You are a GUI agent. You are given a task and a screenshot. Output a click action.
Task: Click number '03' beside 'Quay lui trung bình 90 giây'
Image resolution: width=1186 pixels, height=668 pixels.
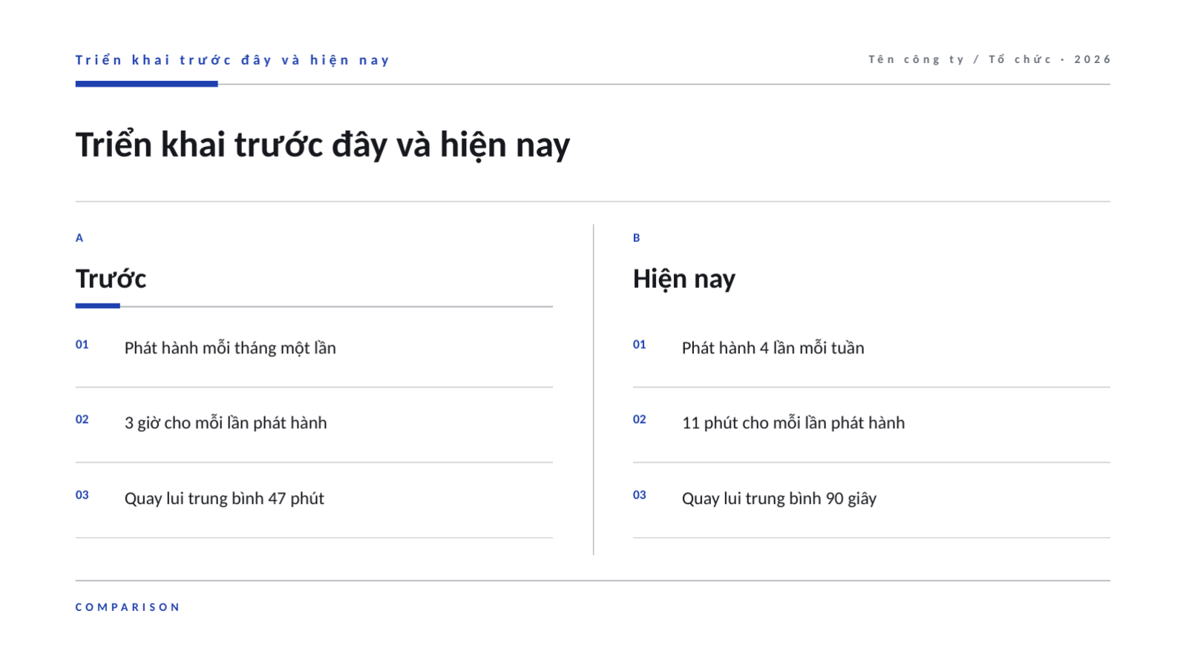[x=640, y=495]
